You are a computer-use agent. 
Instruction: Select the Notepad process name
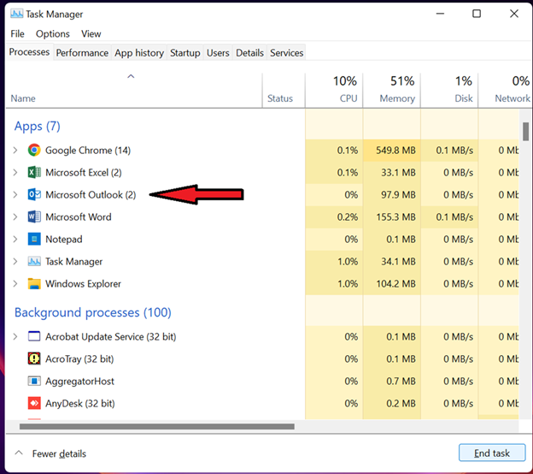63,239
